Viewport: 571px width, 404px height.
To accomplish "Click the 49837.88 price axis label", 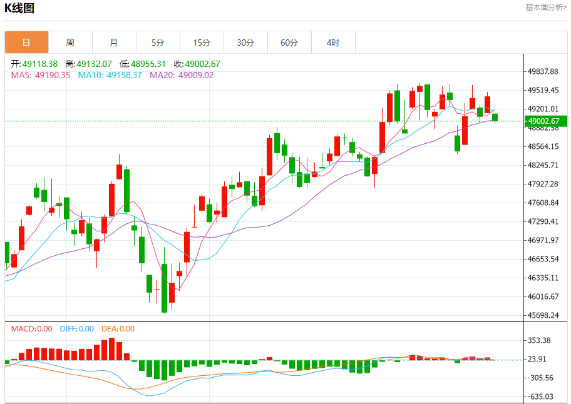I will click(543, 71).
